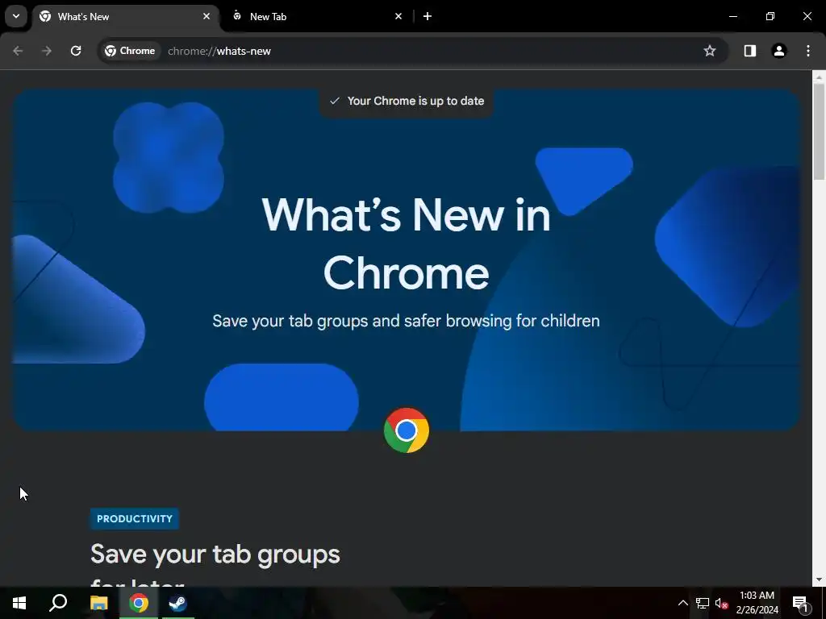Screen dimensions: 826x619
Task: Open File Explorer from the taskbar
Action: click(x=98, y=603)
